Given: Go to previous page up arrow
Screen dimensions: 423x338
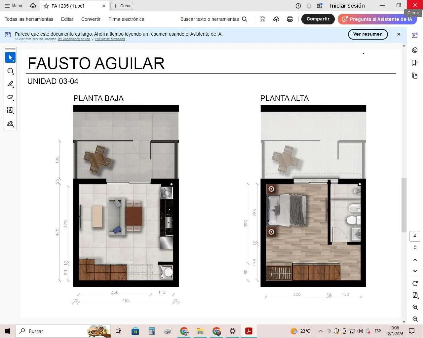Looking at the screenshot, I should pyautogui.click(x=415, y=260).
